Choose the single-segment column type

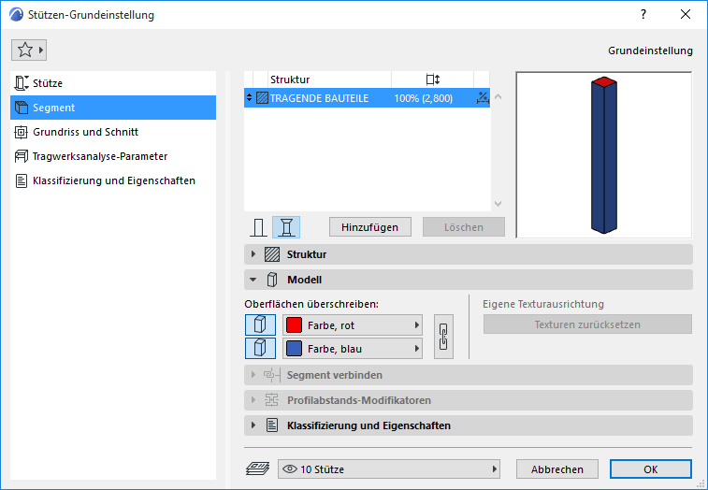[258, 227]
